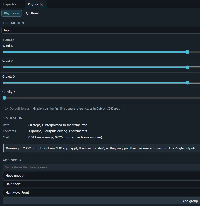Screen dimensions: 200x206
Task: Switch to the Inspector tab
Action: 10,4
